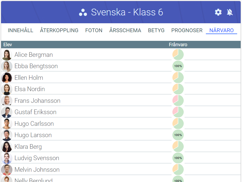Viewport: 242px width, 182px height.
Task: Select the Årsschema tab
Action: [125, 31]
